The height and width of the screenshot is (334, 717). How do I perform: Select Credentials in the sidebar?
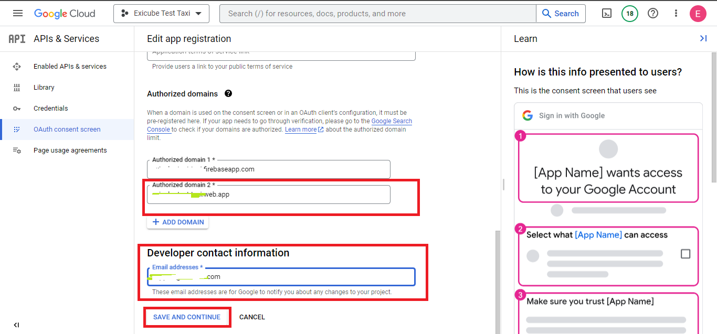(x=51, y=109)
